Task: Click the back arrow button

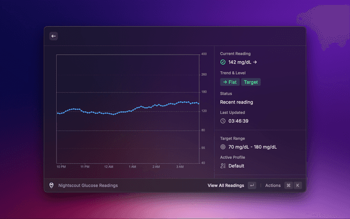Action: point(54,36)
